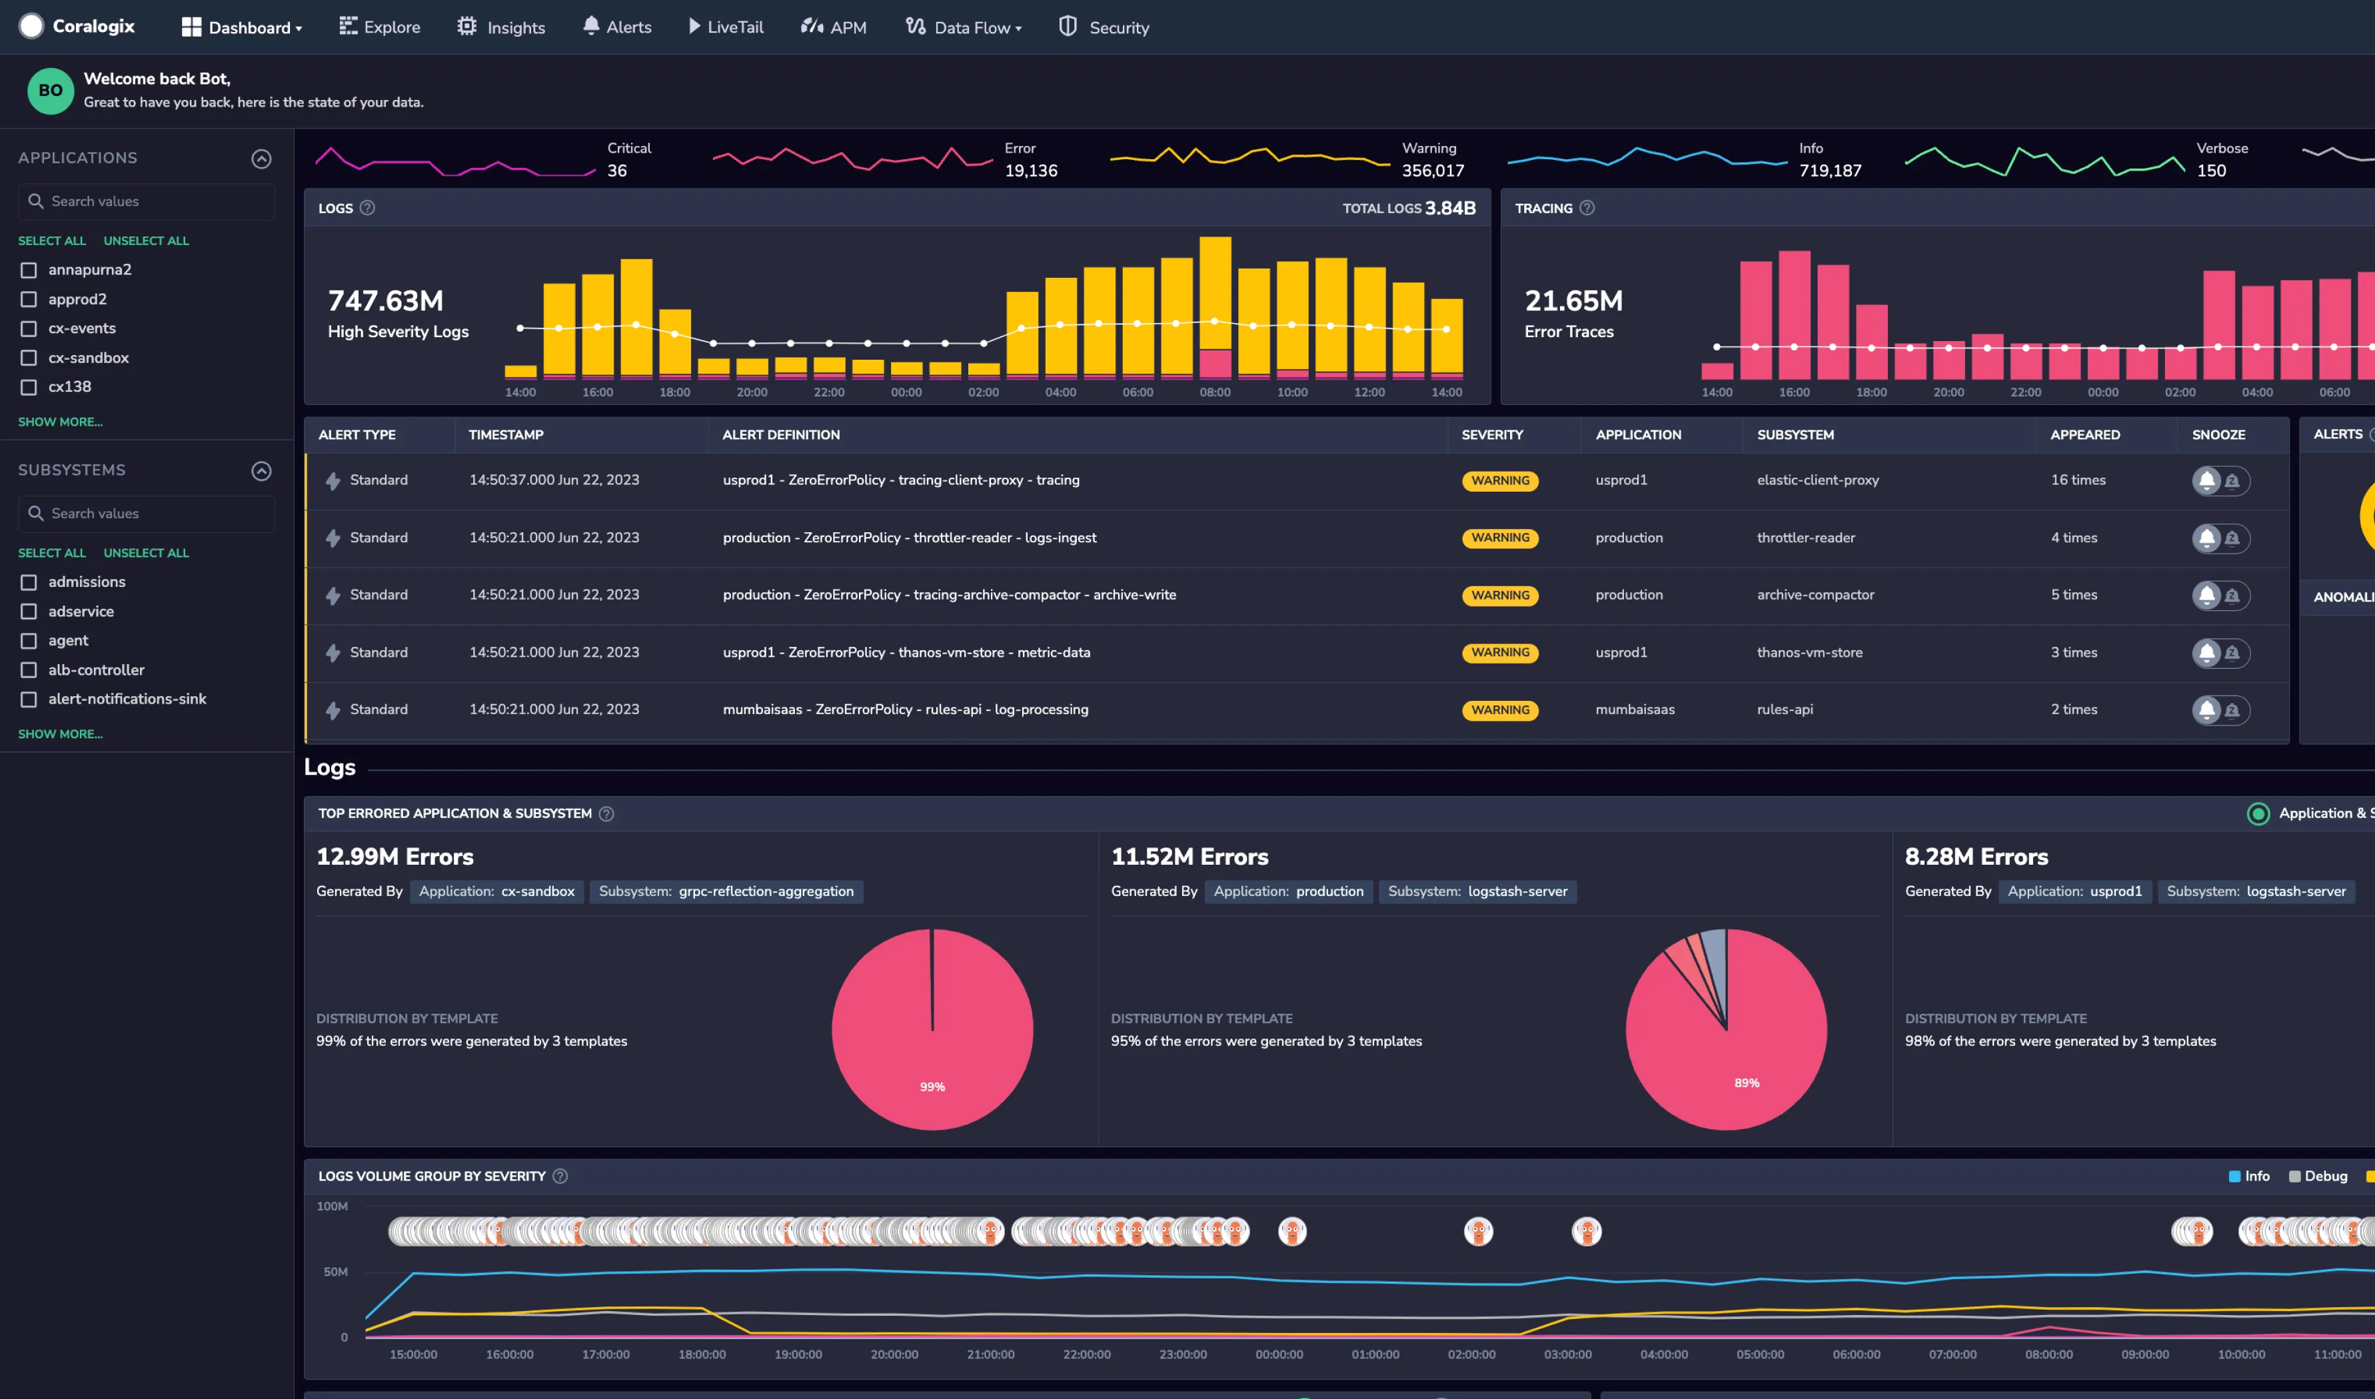Click SHOW MORE under Applications
The height and width of the screenshot is (1399, 2375).
click(x=61, y=422)
